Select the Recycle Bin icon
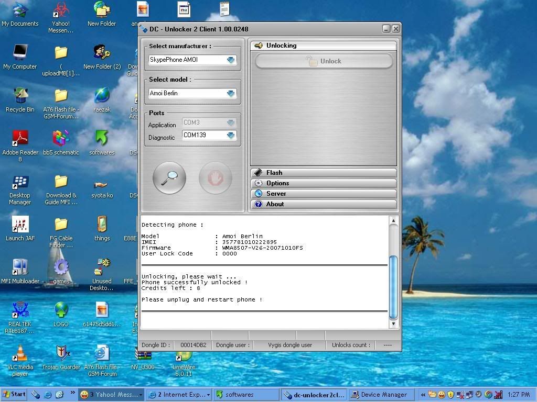 (20, 100)
